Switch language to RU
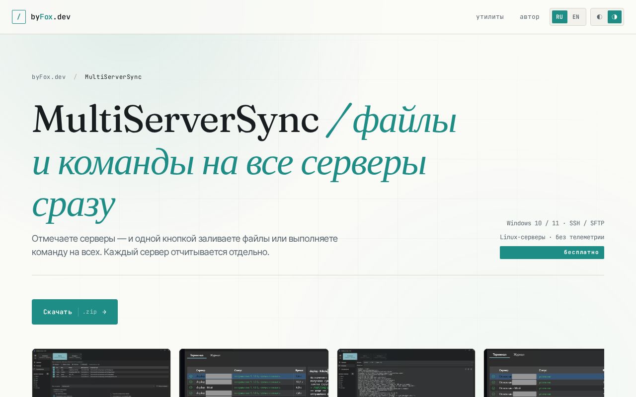This screenshot has height=397, width=636. pos(559,17)
